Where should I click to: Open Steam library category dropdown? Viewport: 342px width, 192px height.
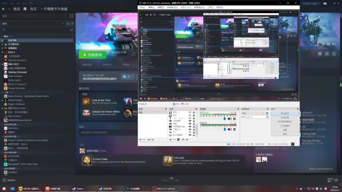click(63, 23)
